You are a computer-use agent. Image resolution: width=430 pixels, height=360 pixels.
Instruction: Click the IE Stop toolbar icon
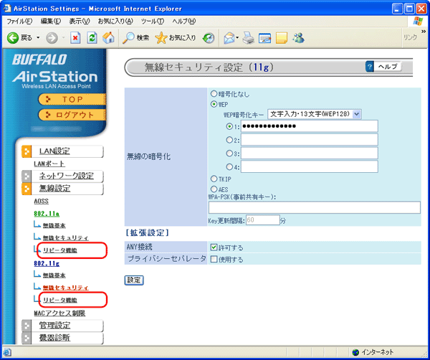(x=75, y=37)
